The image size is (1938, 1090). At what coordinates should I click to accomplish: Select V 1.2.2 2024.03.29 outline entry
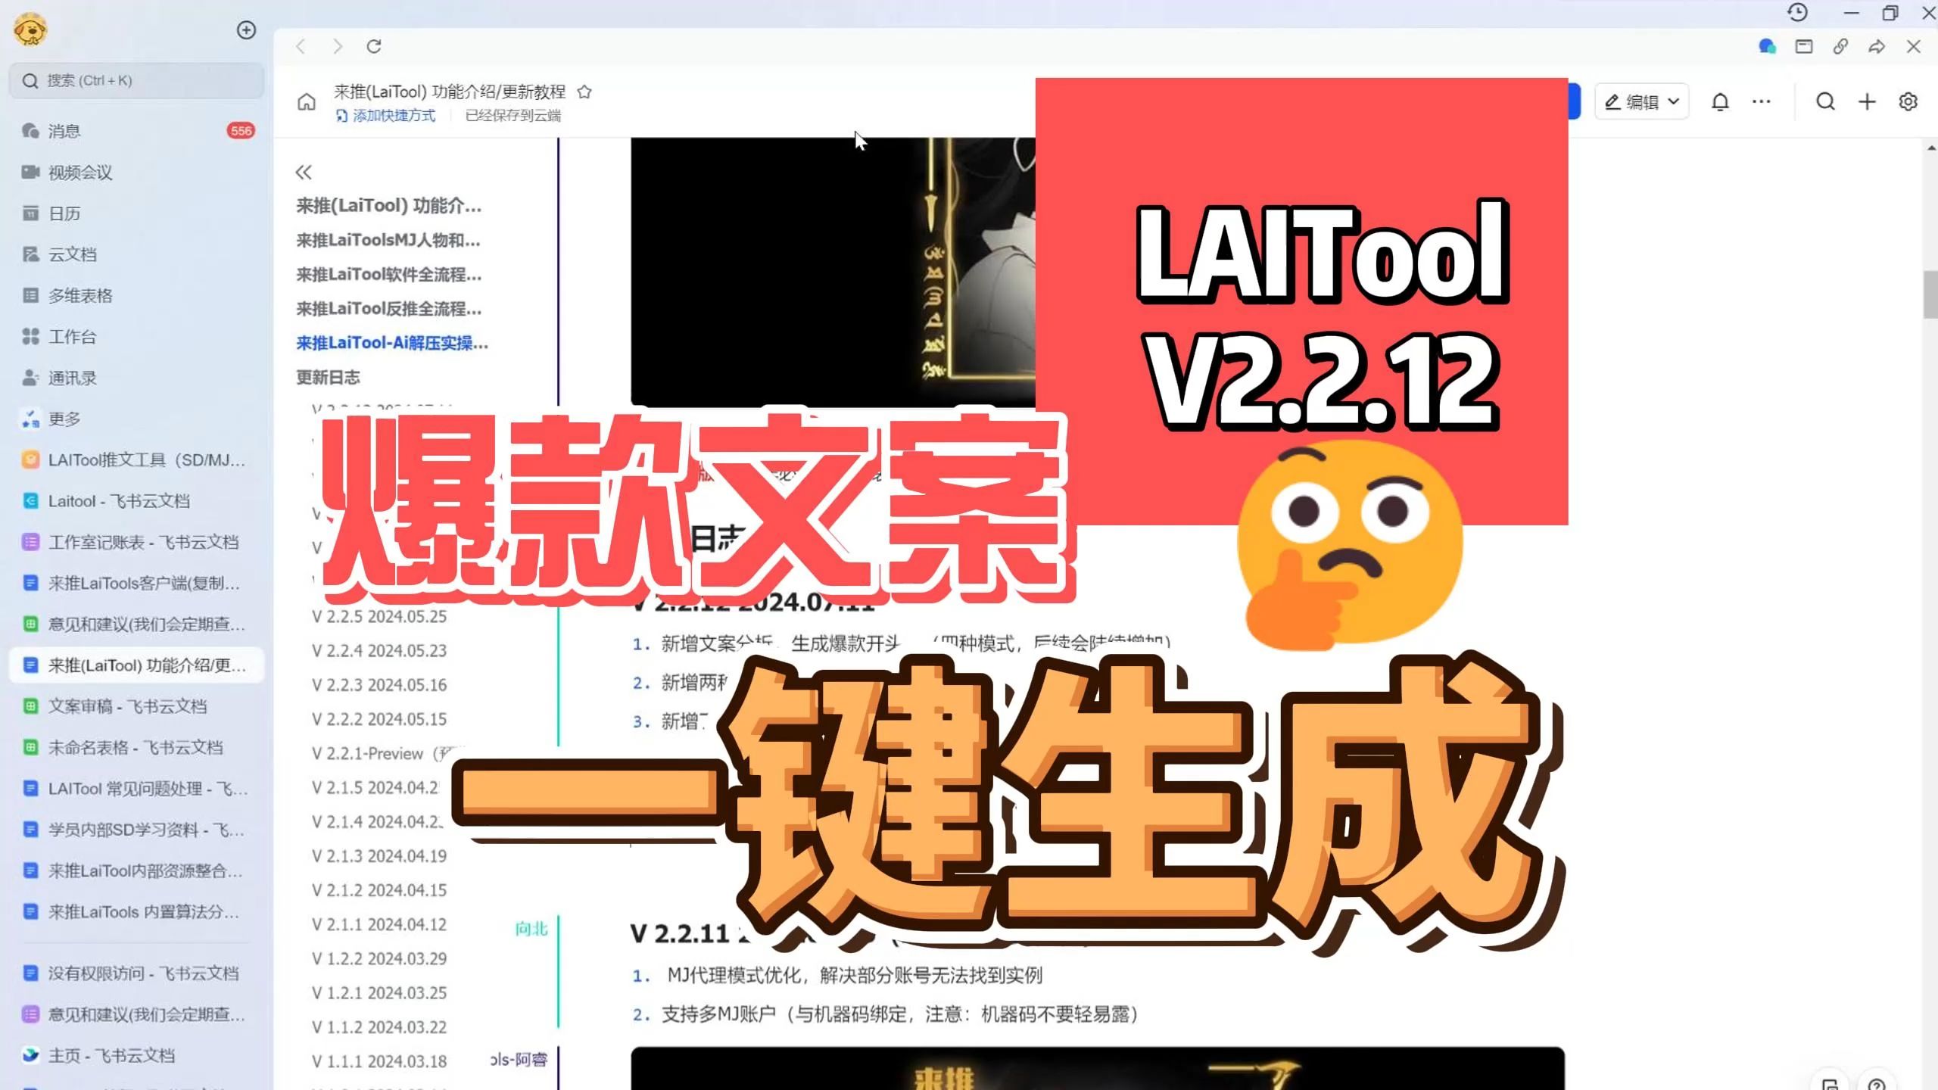tap(379, 958)
